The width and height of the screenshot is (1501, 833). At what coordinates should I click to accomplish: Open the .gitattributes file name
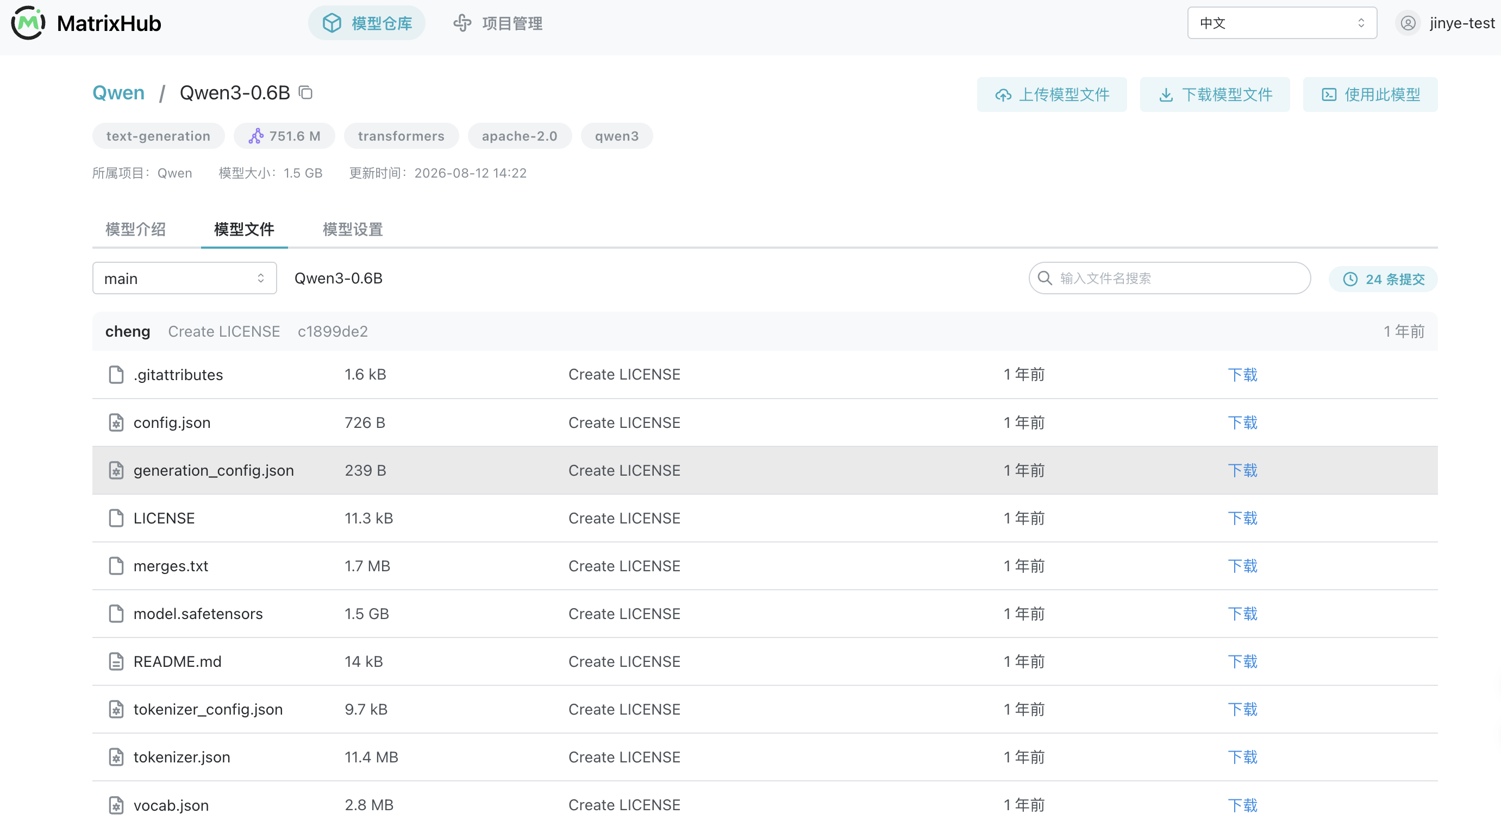coord(178,374)
